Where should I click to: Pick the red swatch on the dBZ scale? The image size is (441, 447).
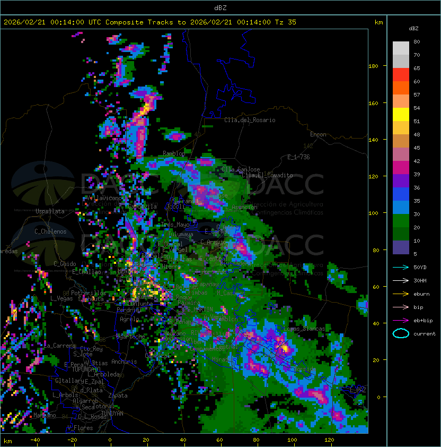pos(401,75)
